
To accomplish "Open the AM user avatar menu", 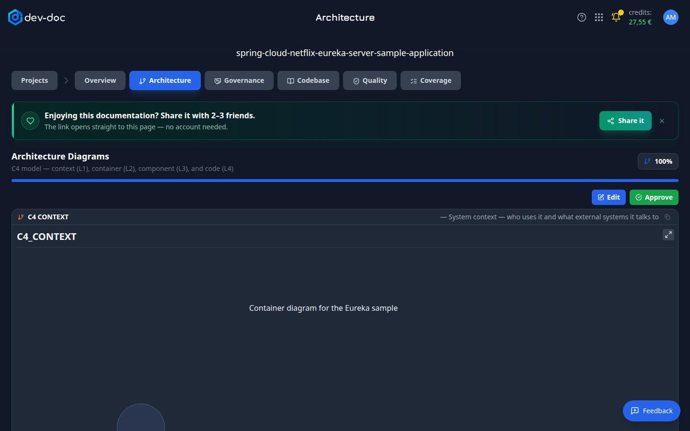I will tap(671, 17).
